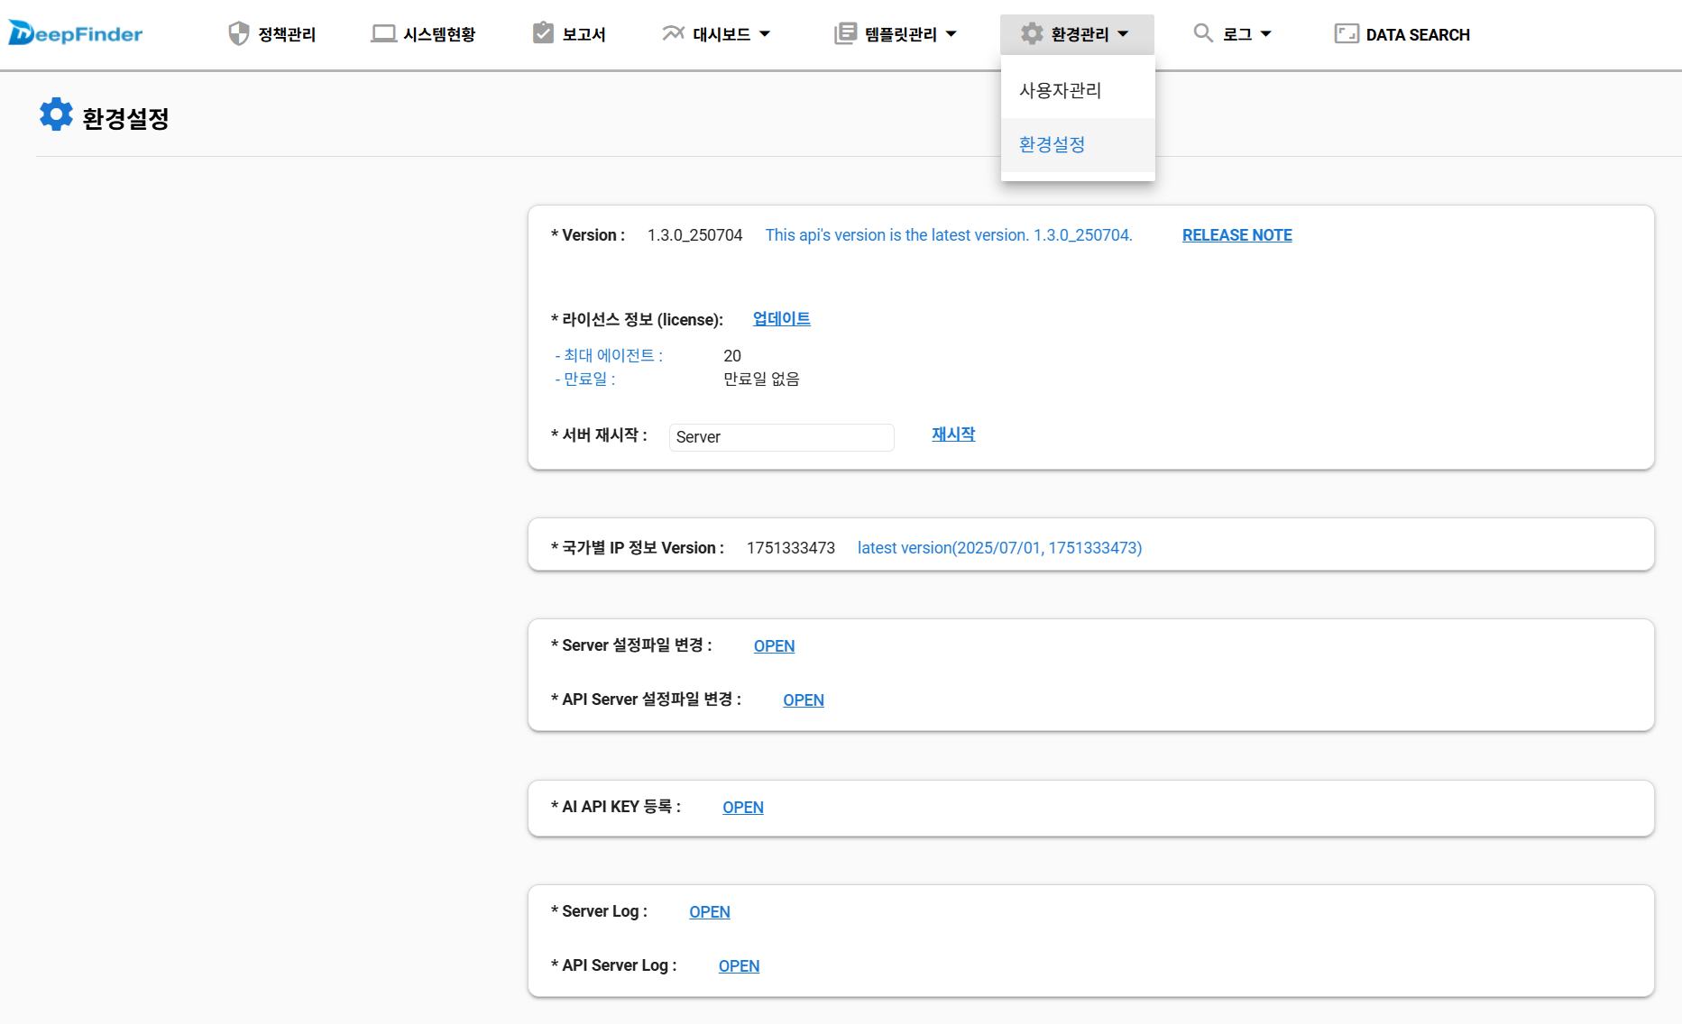Click the max agents value 20

click(732, 356)
